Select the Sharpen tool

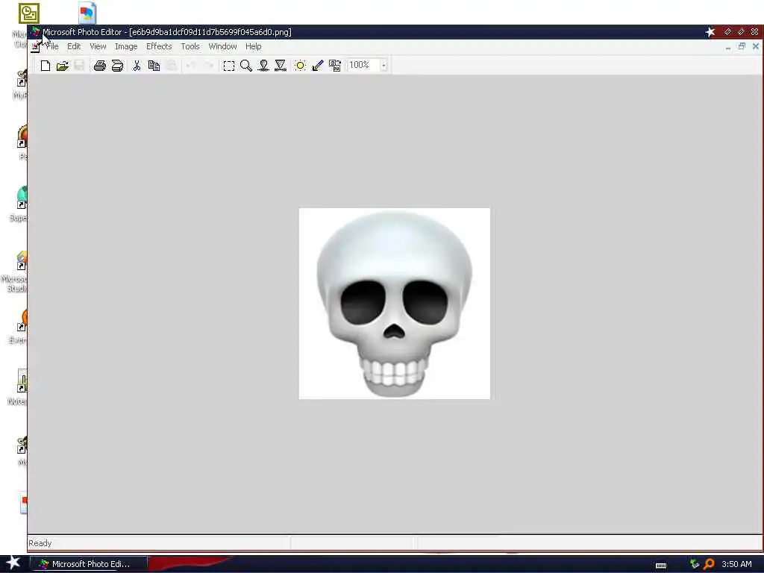281,66
